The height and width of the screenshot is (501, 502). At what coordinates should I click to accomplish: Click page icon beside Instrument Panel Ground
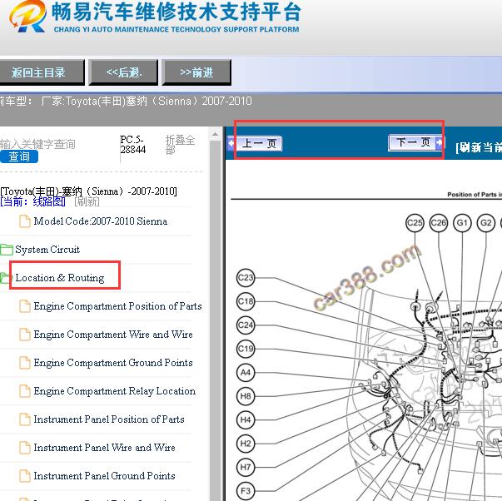[25, 476]
